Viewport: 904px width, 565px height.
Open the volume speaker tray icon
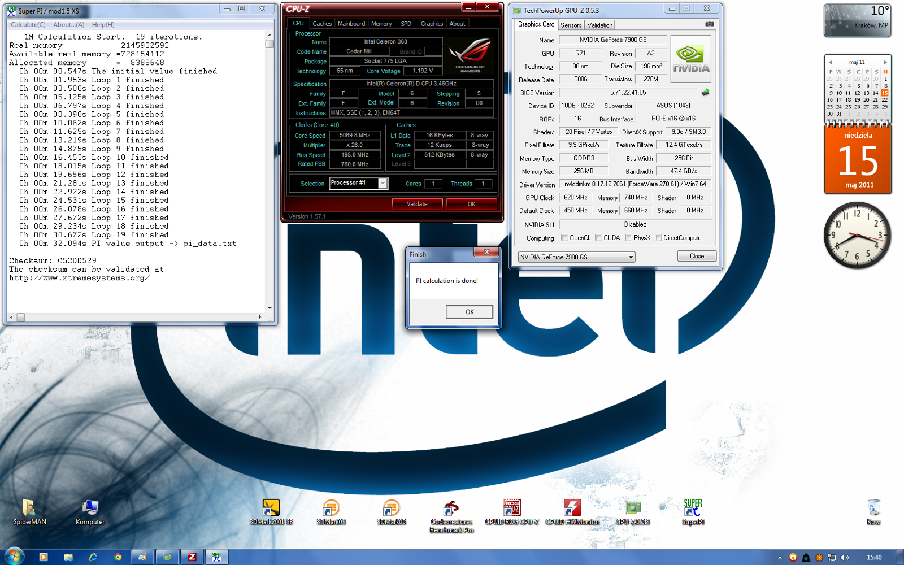(845, 558)
